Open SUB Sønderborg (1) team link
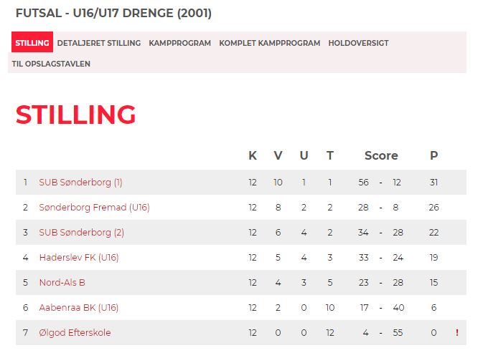 [81, 183]
